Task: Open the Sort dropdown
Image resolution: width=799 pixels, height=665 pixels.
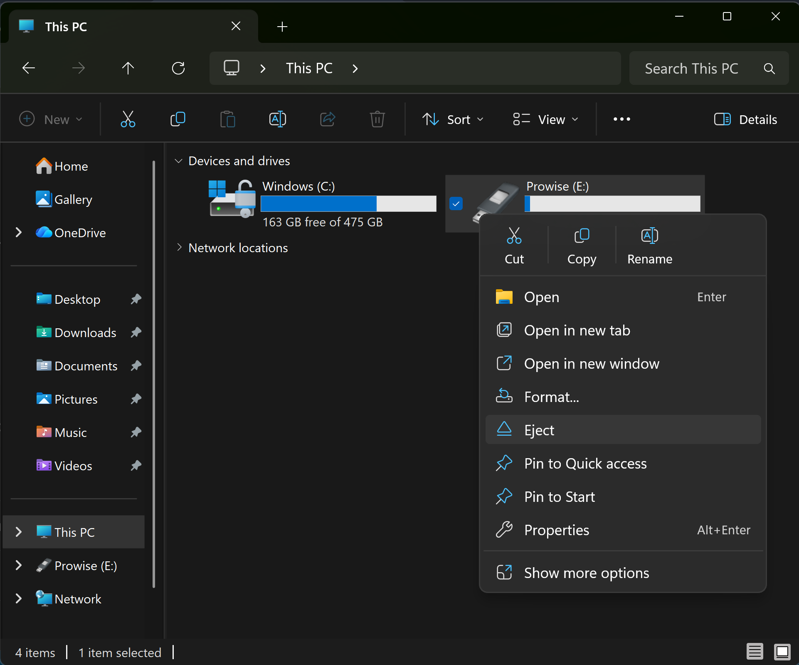Action: (x=453, y=119)
